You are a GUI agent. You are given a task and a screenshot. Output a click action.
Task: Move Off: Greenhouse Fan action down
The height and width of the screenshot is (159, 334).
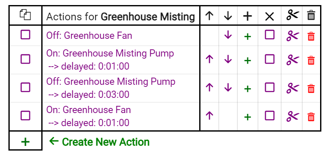click(228, 35)
